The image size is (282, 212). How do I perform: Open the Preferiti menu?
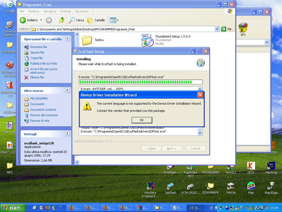point(66,11)
